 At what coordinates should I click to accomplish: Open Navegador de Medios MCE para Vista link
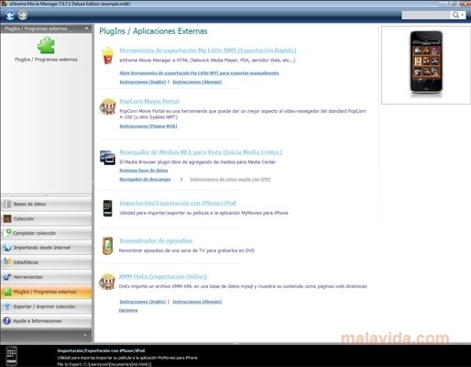[201, 152]
